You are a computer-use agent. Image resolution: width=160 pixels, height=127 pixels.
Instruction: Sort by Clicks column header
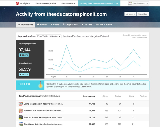[x=105, y=96]
